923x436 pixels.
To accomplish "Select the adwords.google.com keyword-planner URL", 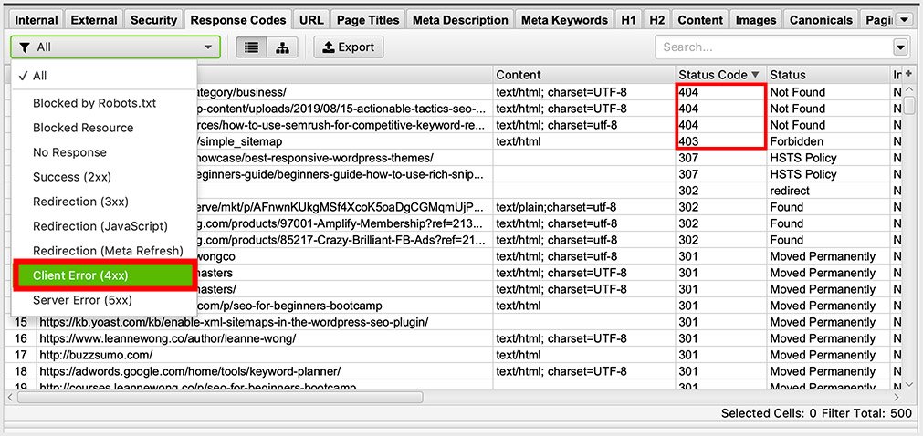I will (265, 372).
